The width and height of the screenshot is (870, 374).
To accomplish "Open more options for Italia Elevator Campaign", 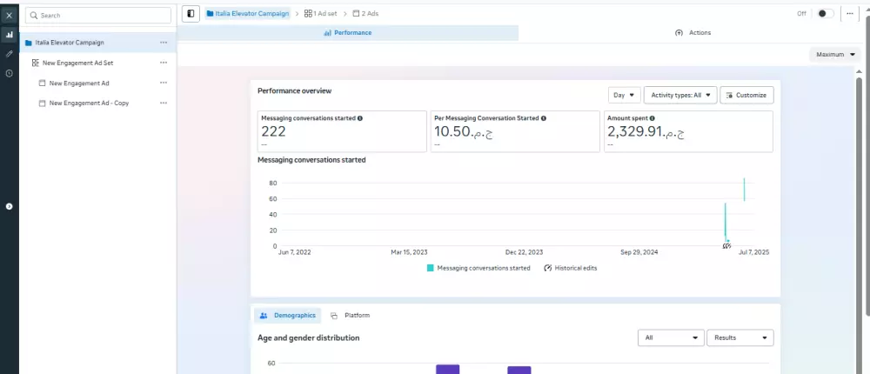I will click(164, 42).
